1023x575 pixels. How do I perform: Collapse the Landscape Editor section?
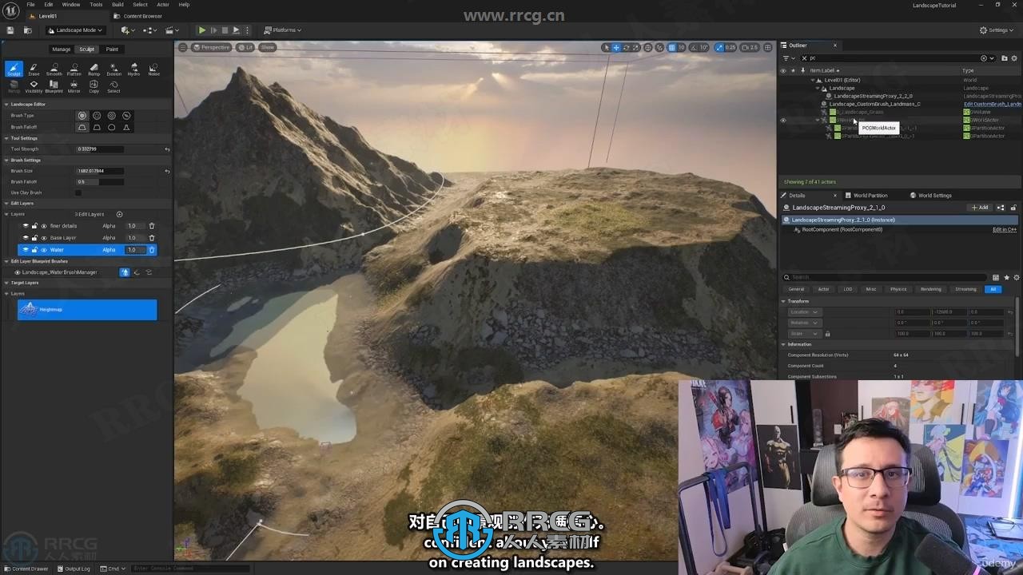click(6, 105)
